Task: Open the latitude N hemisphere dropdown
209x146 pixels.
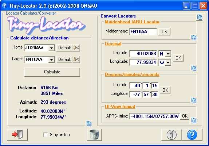Action: (168, 54)
